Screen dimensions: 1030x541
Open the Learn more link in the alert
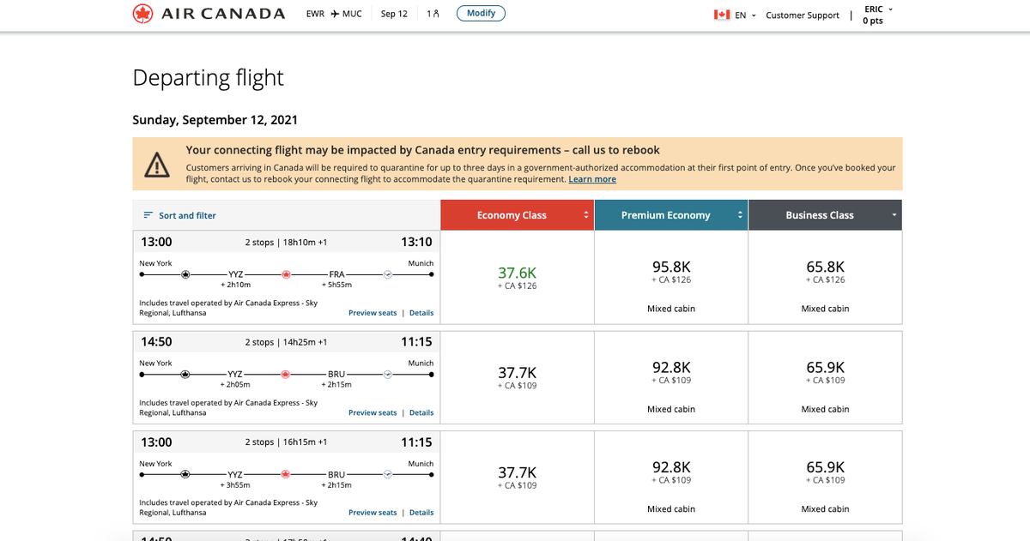[x=592, y=179]
